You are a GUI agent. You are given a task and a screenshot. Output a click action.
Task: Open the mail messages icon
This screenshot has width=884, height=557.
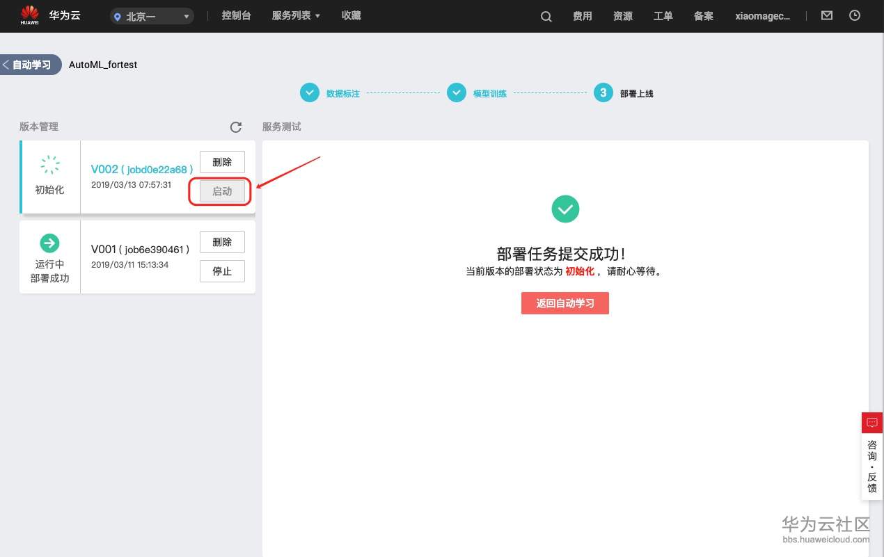[827, 15]
